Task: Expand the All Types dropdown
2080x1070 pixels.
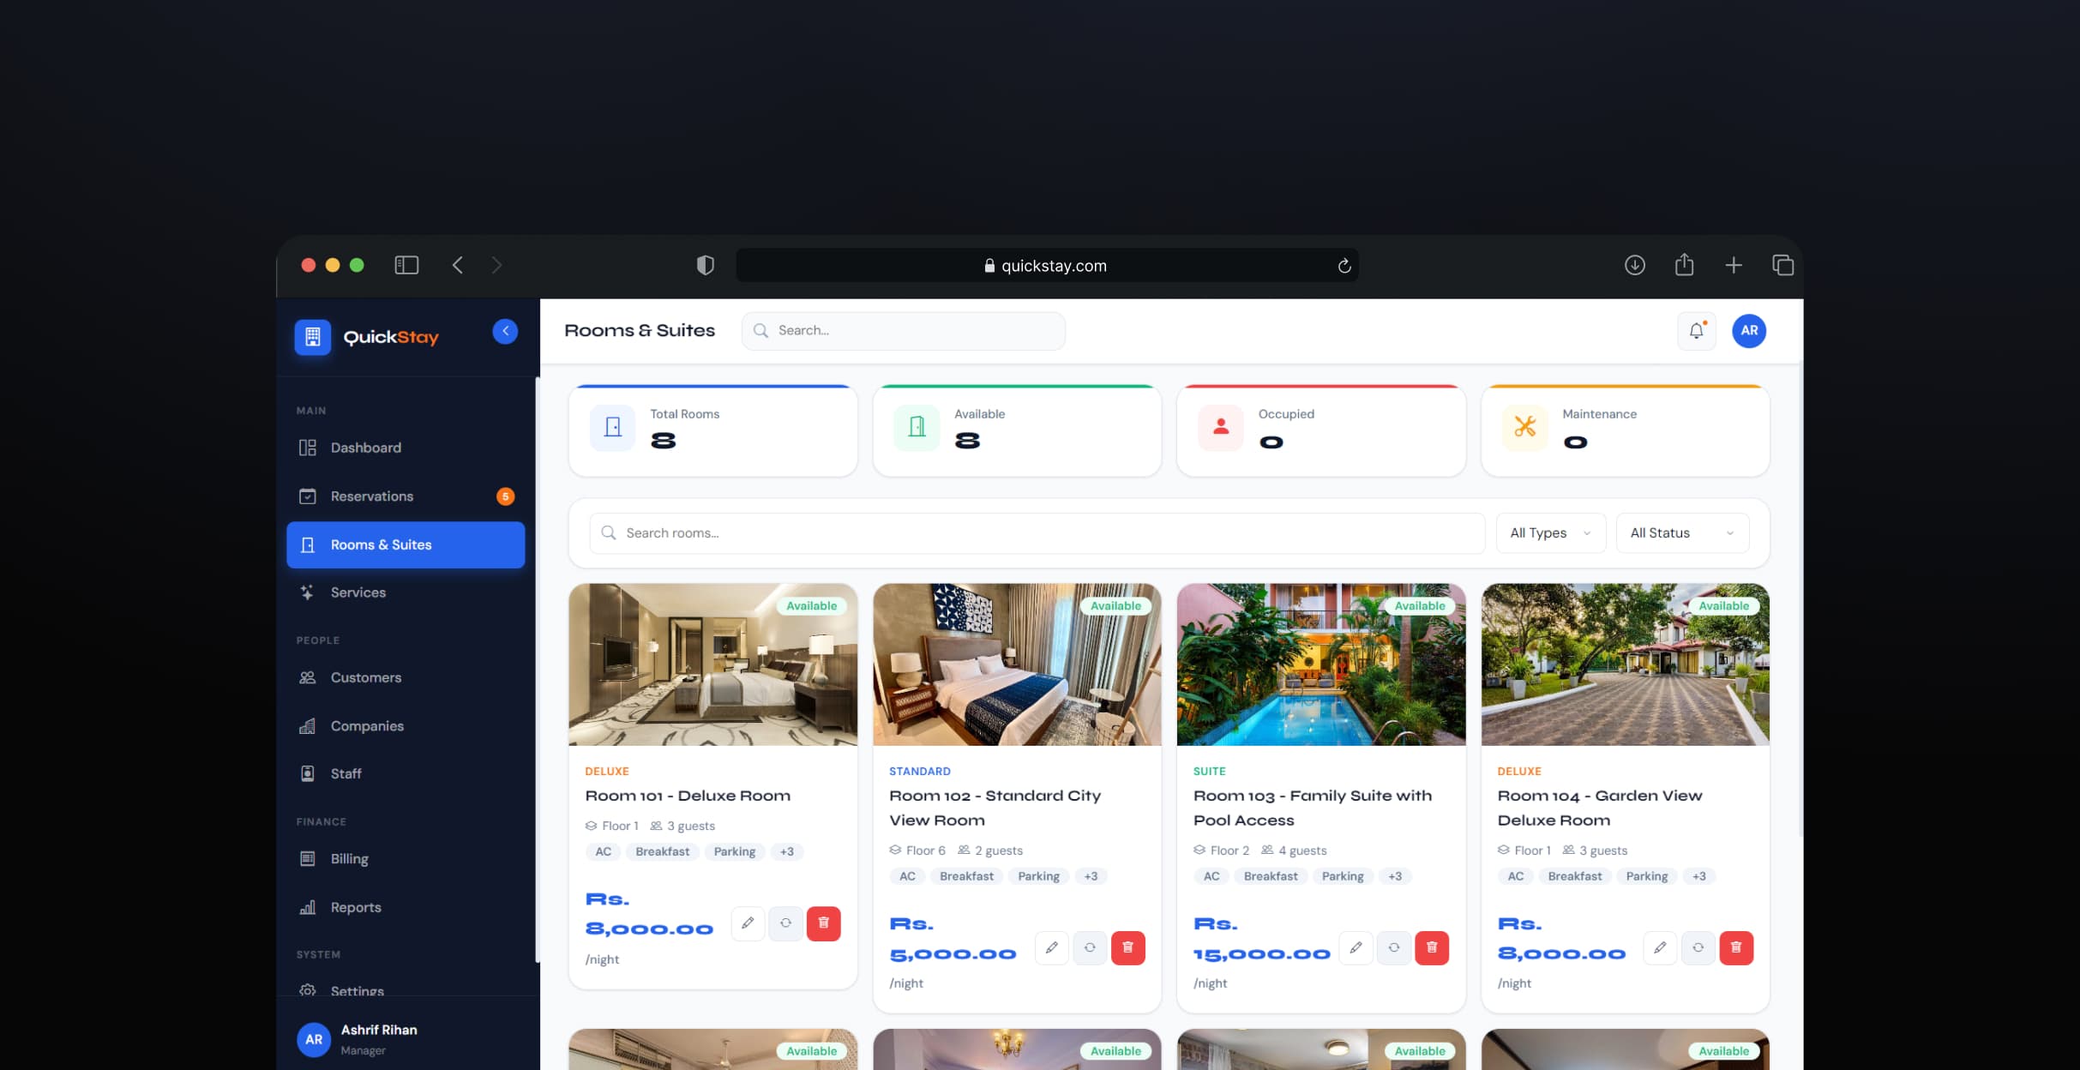Action: 1550,533
